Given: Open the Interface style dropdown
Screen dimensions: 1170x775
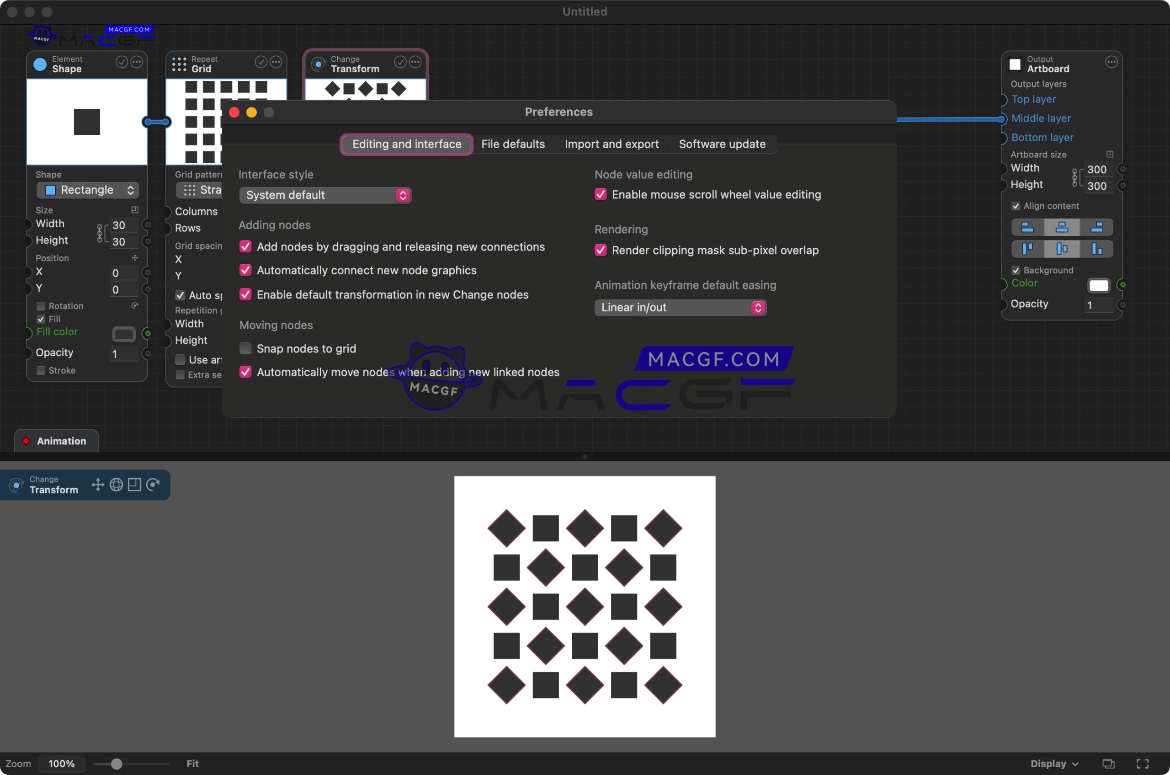Looking at the screenshot, I should pyautogui.click(x=324, y=195).
